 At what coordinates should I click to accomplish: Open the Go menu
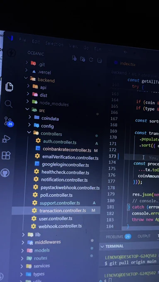click(86, 48)
